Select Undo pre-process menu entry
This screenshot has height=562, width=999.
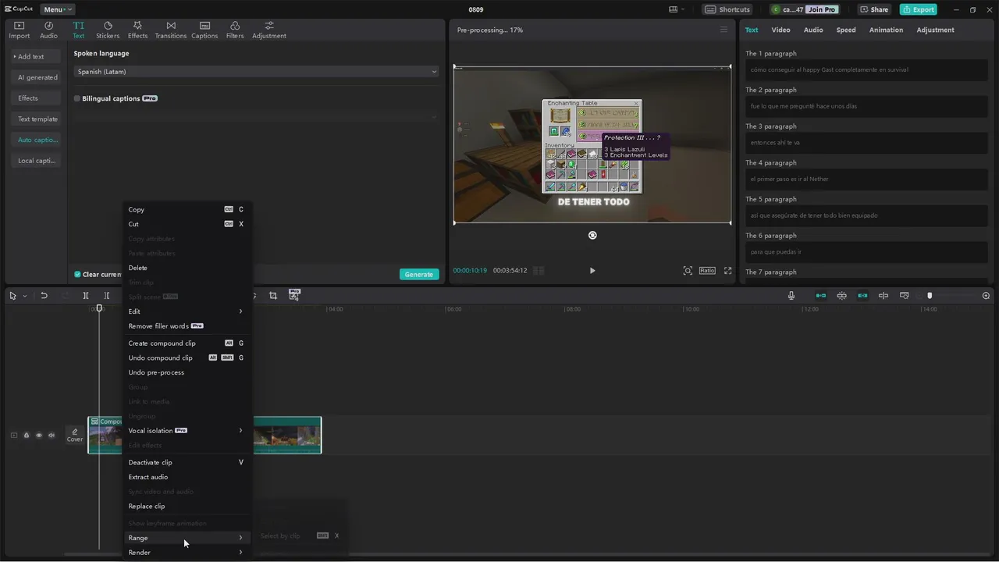click(x=187, y=372)
